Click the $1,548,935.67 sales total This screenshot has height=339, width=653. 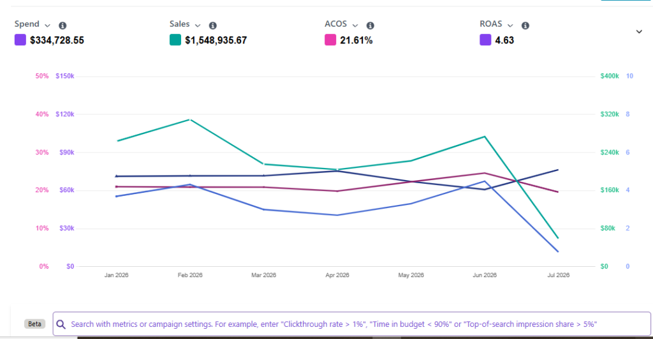pyautogui.click(x=216, y=40)
